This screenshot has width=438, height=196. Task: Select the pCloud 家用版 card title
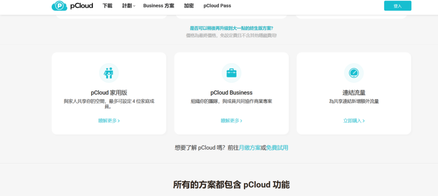[x=109, y=93]
